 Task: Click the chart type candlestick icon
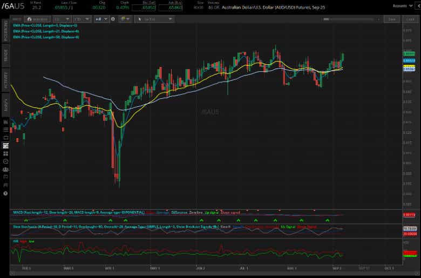pos(99,19)
